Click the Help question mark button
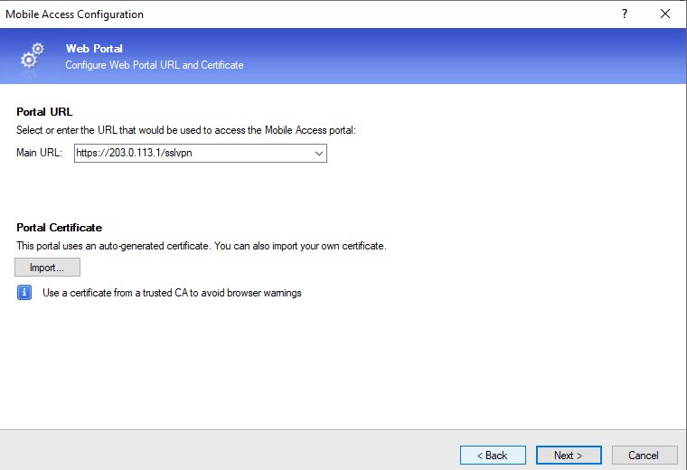The width and height of the screenshot is (687, 470). click(624, 14)
